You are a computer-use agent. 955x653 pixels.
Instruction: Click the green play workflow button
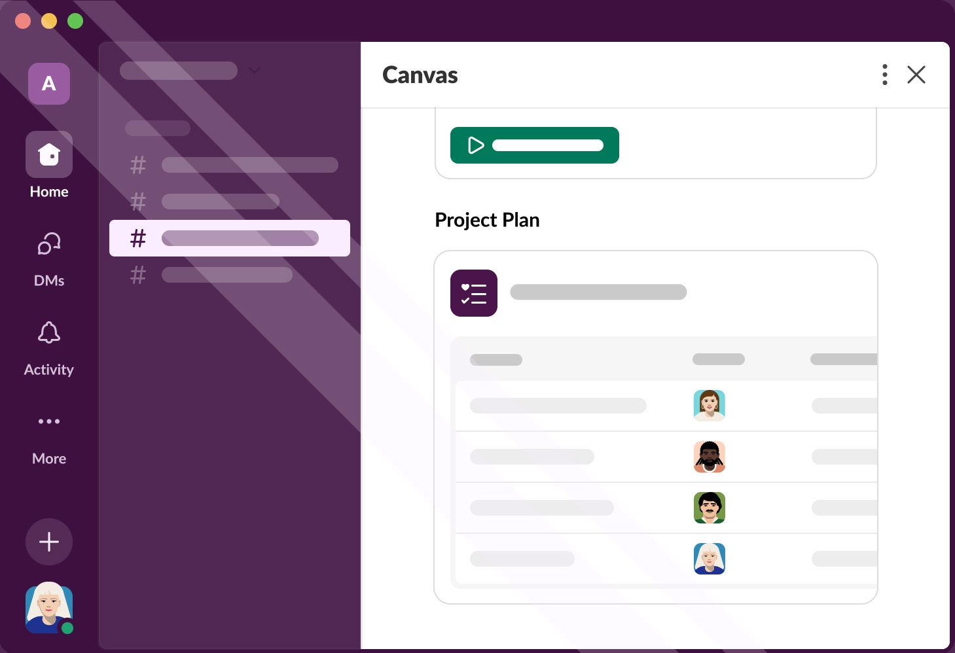coord(534,145)
